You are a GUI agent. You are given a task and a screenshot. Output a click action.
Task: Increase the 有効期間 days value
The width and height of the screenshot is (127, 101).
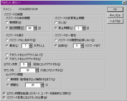35,27
